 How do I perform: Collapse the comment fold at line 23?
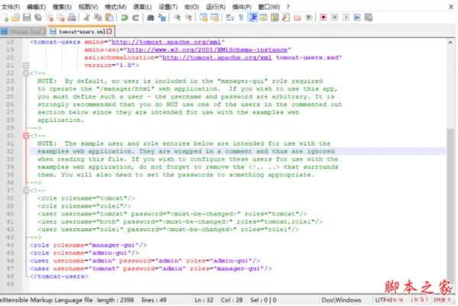pyautogui.click(x=25, y=72)
